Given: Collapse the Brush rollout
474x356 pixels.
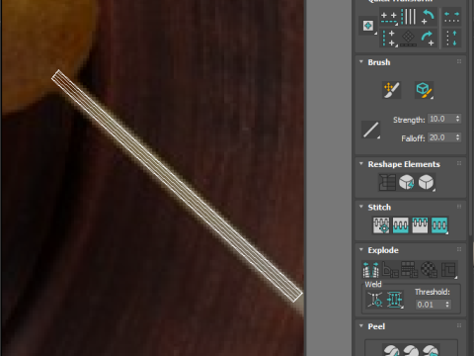Looking at the screenshot, I should point(361,61).
